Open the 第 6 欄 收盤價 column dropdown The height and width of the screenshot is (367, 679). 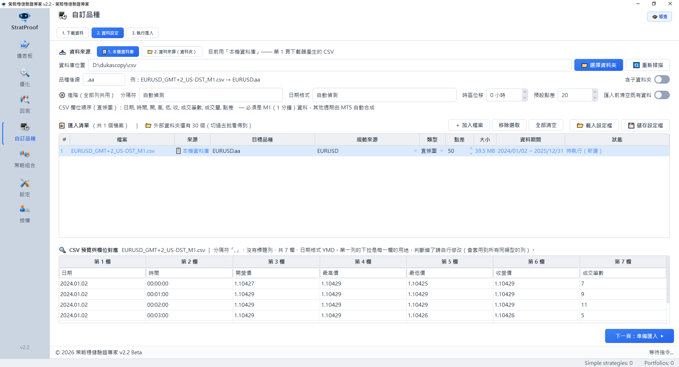(x=536, y=273)
